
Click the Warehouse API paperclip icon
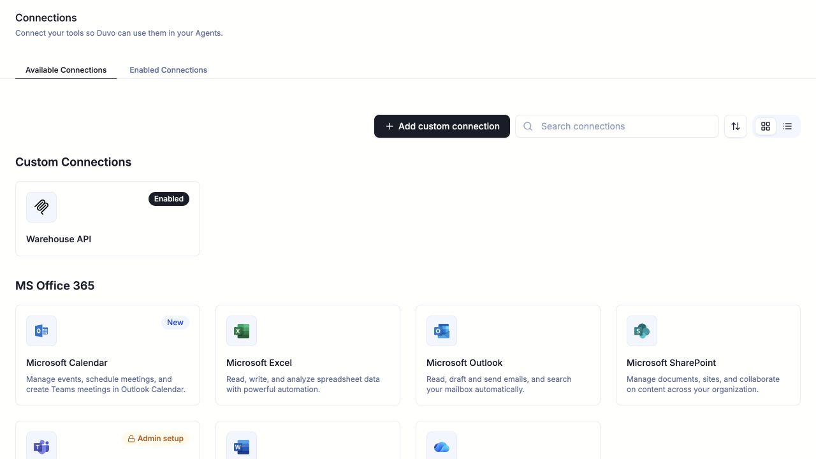[41, 207]
